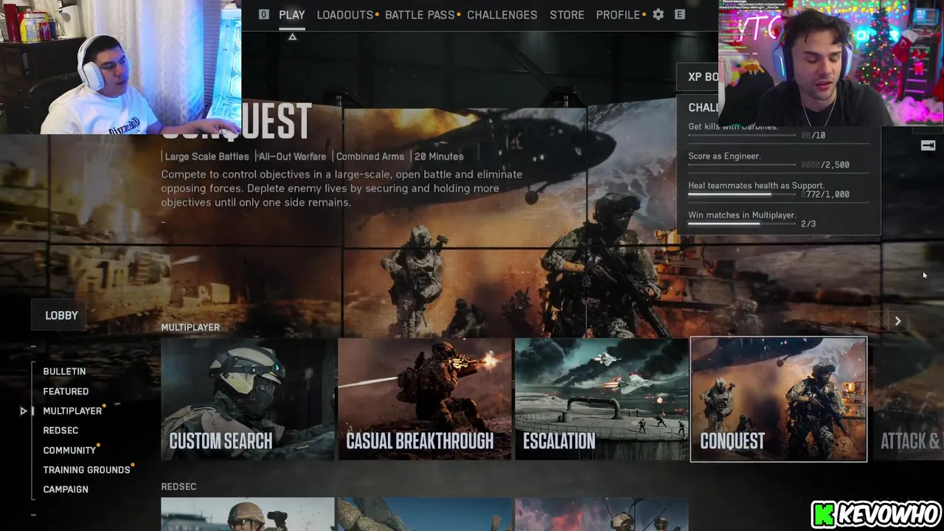The height and width of the screenshot is (531, 944).
Task: Click the '772/1,000' challenge progress value
Action: tap(826, 195)
